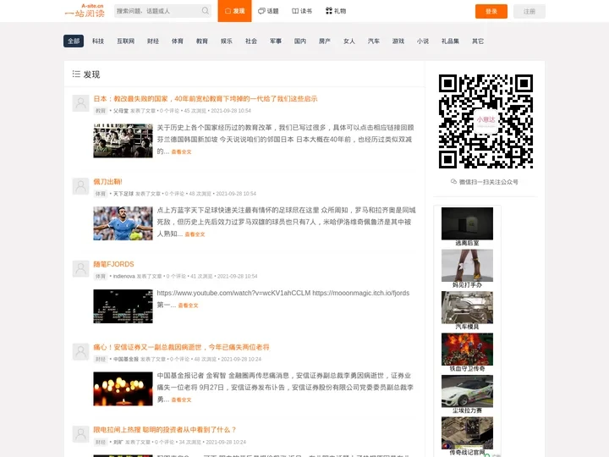Screen dimensions: 609x457
Task: Select the 全部 category
Action: click(74, 41)
